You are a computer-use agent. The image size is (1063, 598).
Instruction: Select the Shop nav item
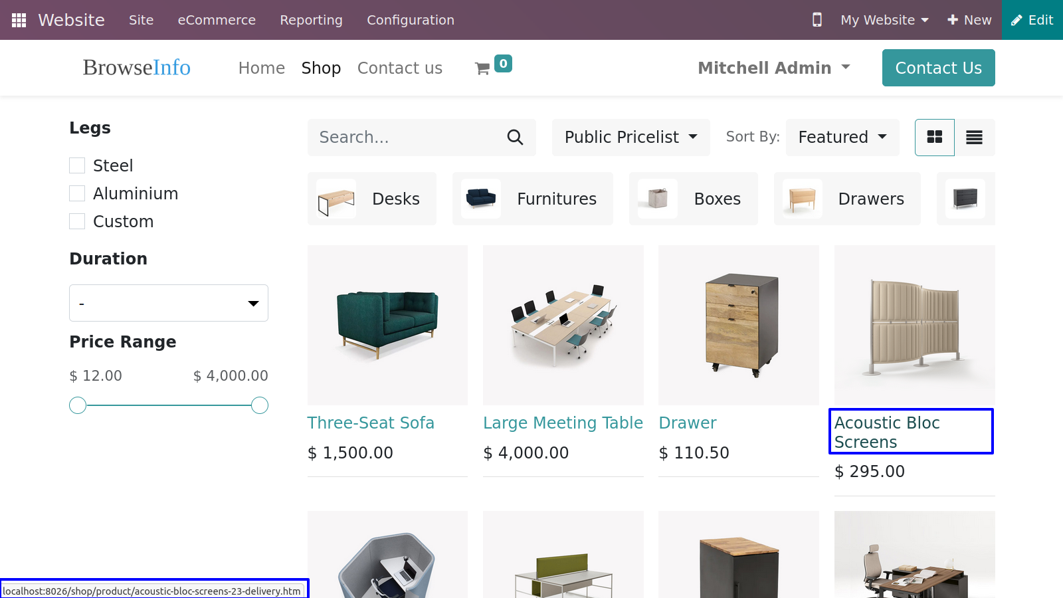321,68
